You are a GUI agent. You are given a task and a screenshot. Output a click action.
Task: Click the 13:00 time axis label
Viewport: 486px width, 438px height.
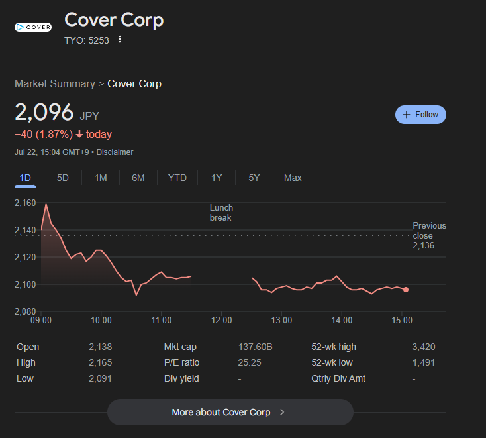281,320
